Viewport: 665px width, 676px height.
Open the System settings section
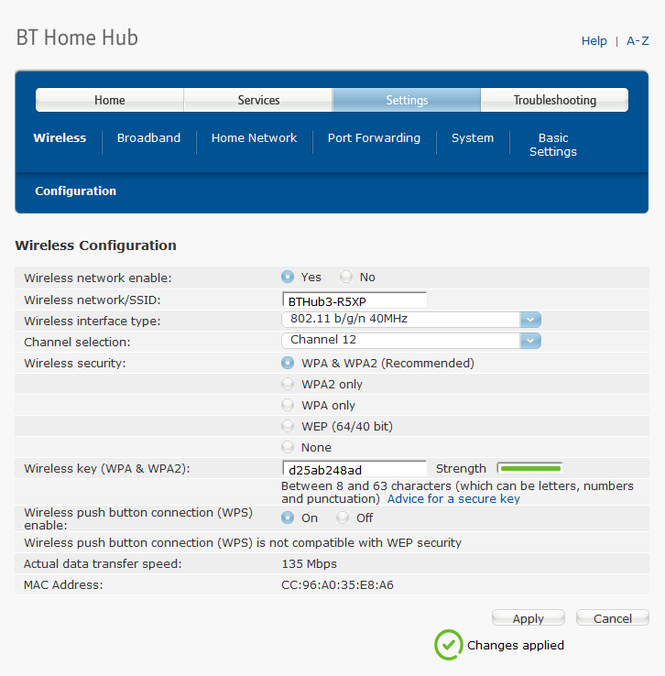click(x=473, y=138)
